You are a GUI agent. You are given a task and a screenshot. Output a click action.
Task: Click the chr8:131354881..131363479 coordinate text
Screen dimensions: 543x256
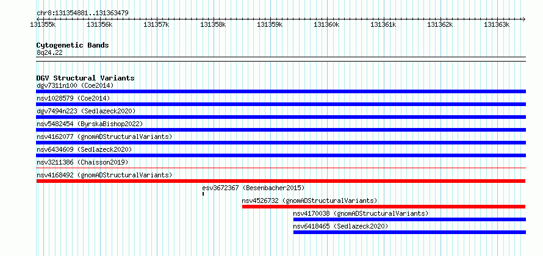[82, 13]
